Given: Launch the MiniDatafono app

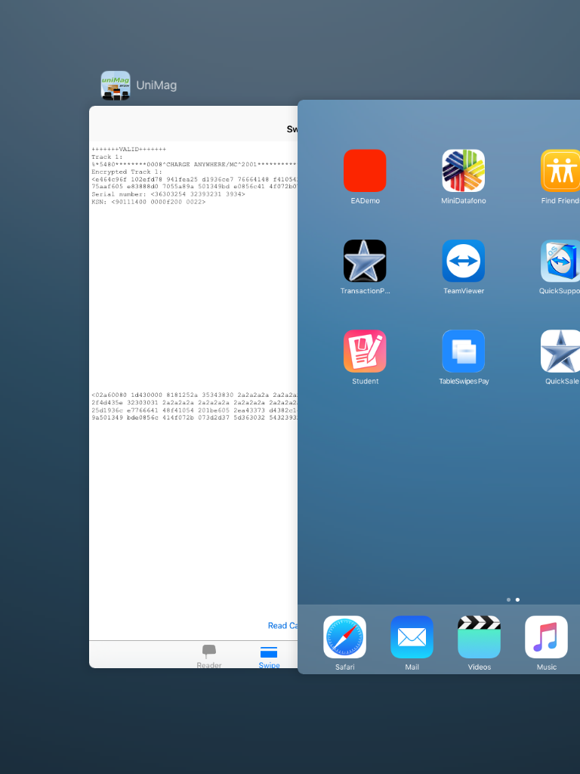Looking at the screenshot, I should (463, 171).
